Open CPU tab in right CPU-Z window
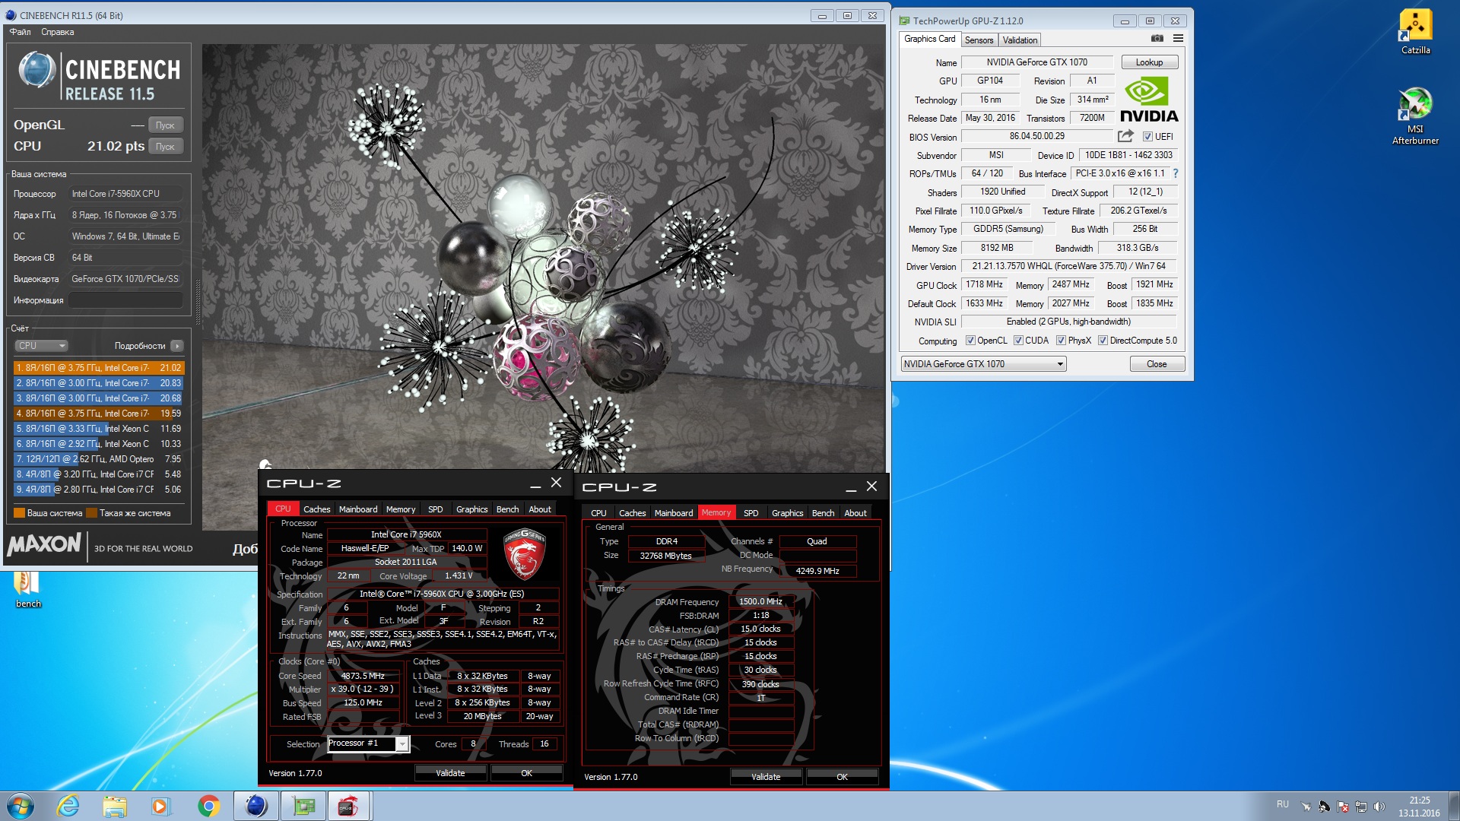Image resolution: width=1460 pixels, height=821 pixels. (598, 513)
